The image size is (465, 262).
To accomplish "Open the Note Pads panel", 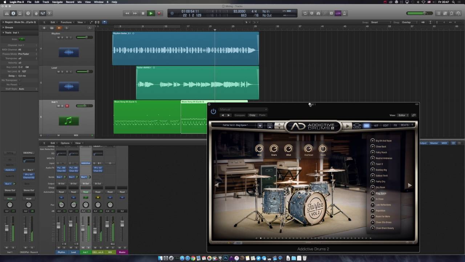I will click(x=445, y=13).
